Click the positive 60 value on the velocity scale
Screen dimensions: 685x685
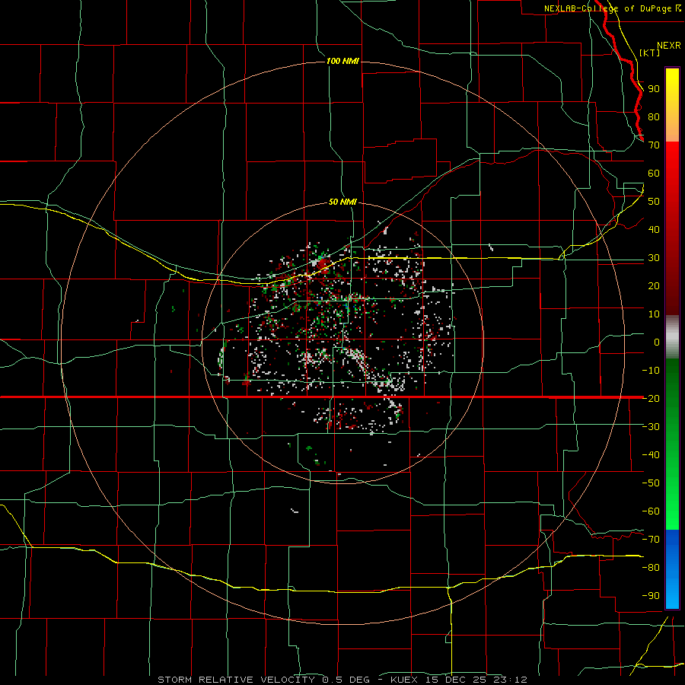point(654,174)
